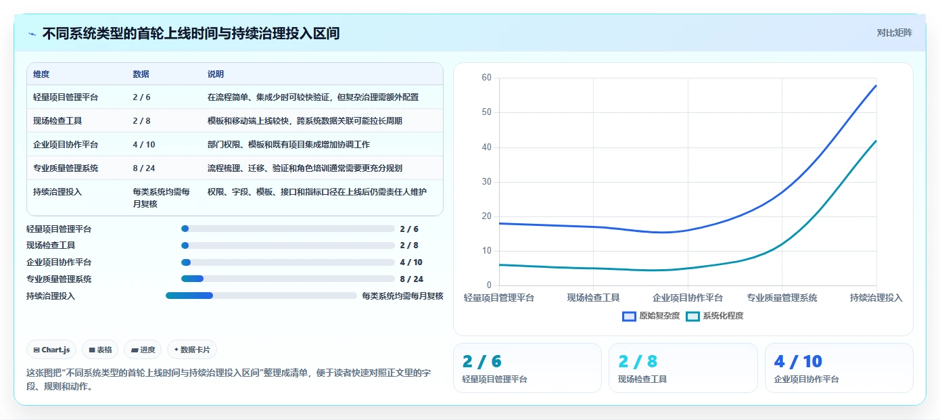
Task: Click the 持续治理投入 progress bar
Action: [261, 296]
